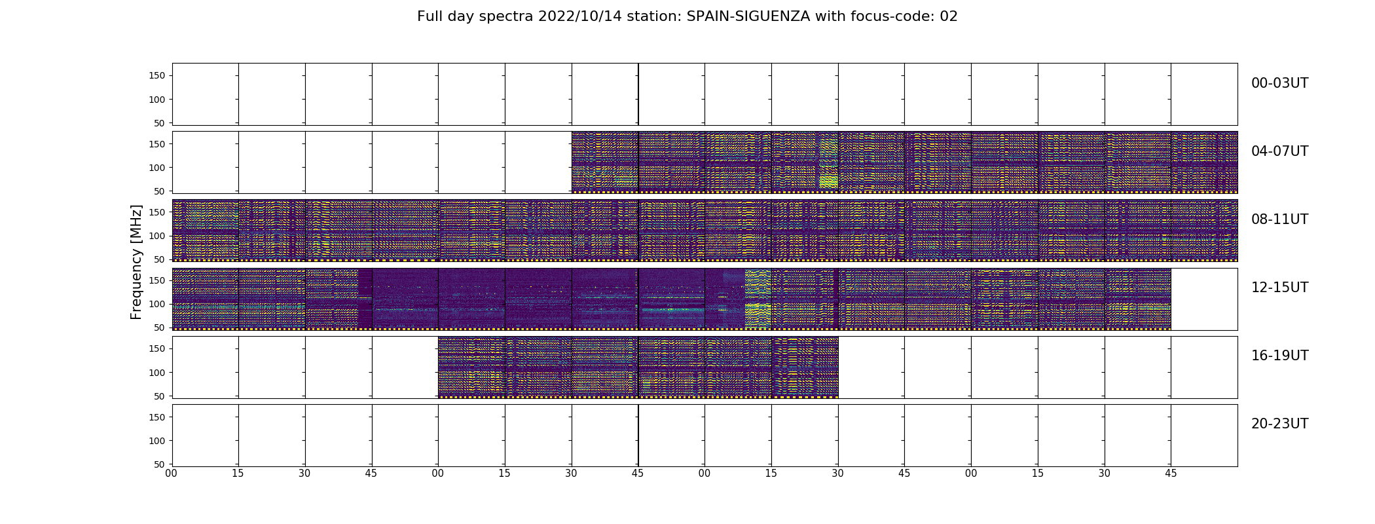Screen dimensions: 1375x524
Task: Click the 50 tick label of the 20-23UT row
Action: [x=160, y=464]
